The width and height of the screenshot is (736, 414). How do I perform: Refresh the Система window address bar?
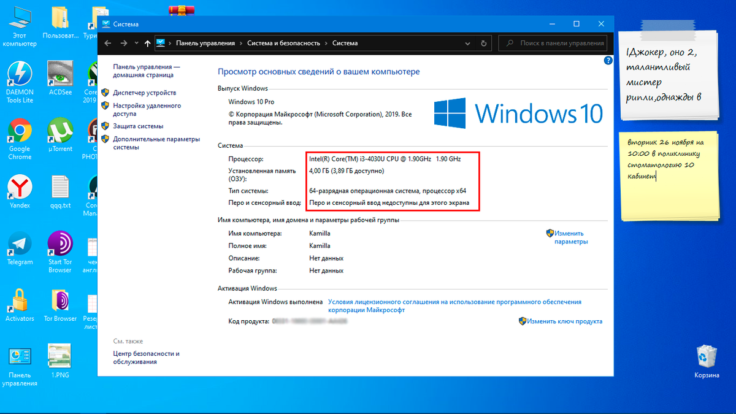[x=484, y=44]
